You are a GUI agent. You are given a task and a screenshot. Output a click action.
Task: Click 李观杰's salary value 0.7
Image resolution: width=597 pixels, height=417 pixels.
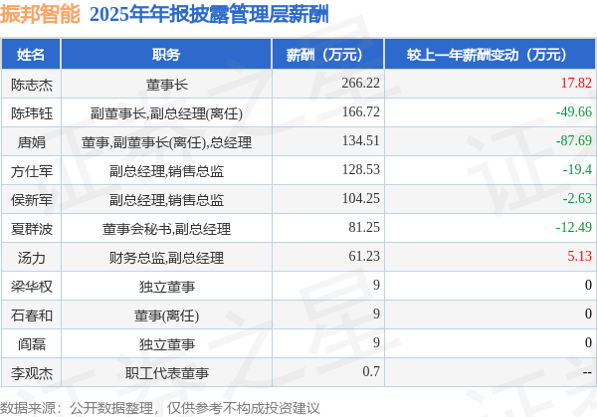[371, 371]
